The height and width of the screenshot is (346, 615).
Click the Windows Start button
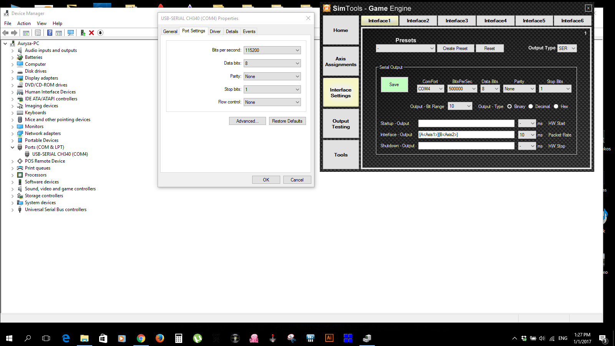(x=9, y=338)
